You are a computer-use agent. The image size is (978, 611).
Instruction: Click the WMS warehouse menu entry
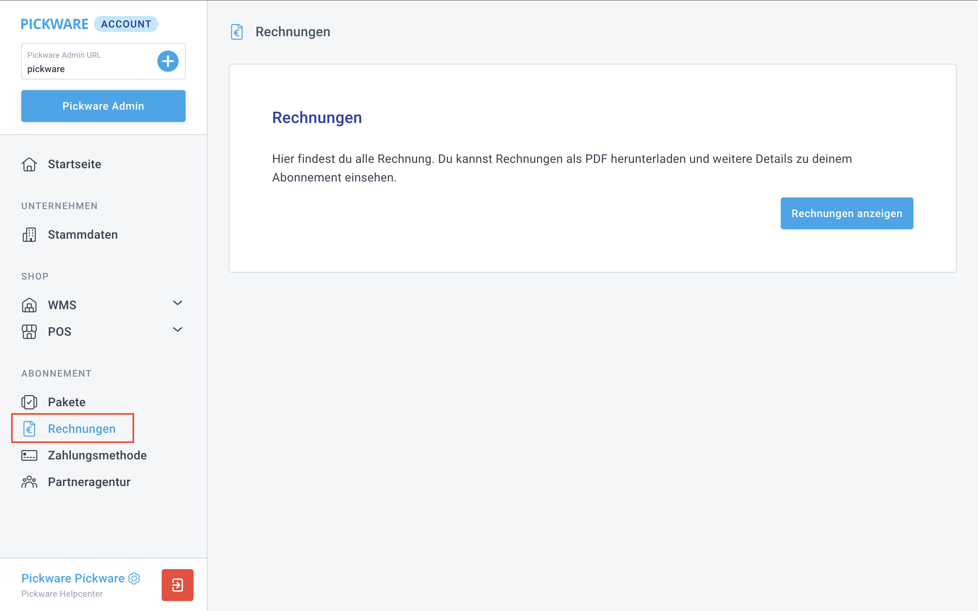62,305
